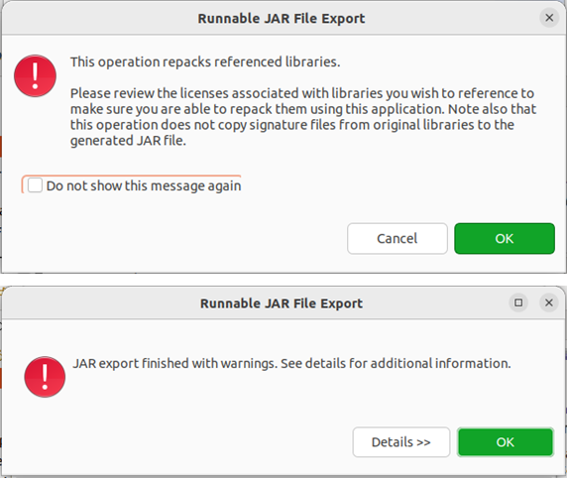Click the 'does not copy signature files' line

(292, 125)
